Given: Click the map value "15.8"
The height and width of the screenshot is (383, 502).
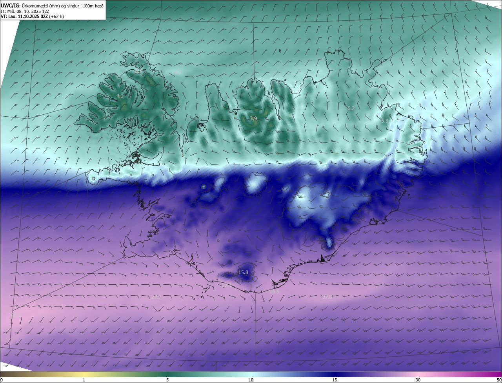Looking at the screenshot, I should [x=244, y=272].
